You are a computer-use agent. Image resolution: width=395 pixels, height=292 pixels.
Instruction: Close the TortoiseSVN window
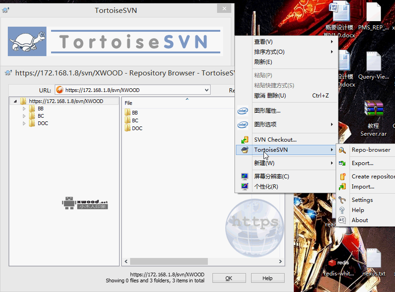tap(224, 9)
